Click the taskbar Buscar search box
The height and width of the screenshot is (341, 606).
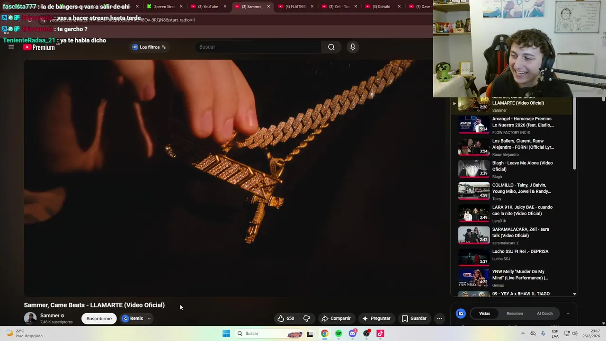coord(269,333)
